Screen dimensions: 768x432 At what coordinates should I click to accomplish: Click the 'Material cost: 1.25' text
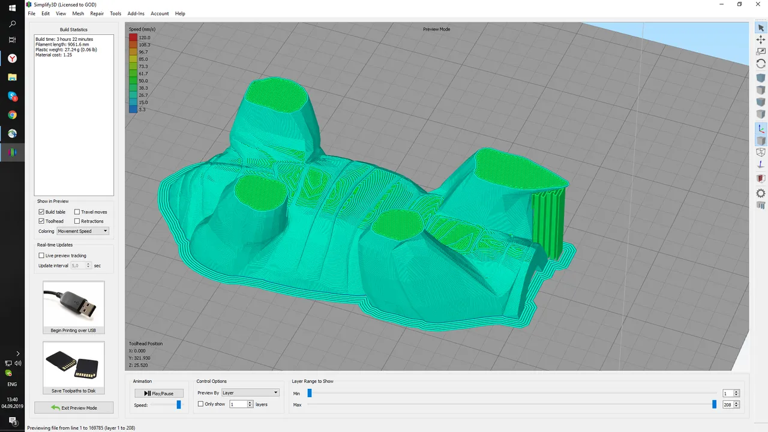point(53,55)
